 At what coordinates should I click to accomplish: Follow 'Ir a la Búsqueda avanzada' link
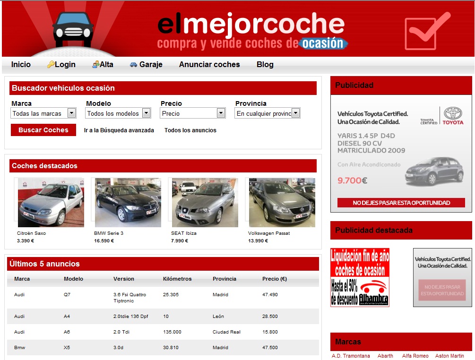[x=119, y=130]
